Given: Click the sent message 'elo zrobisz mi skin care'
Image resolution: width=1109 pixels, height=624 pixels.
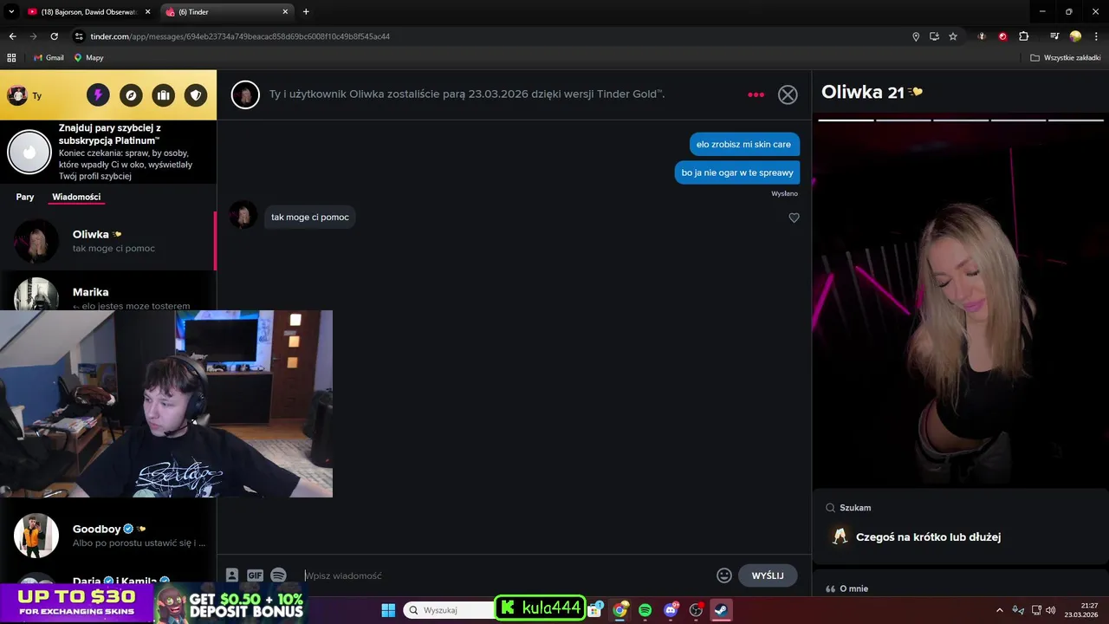Looking at the screenshot, I should coord(743,145).
